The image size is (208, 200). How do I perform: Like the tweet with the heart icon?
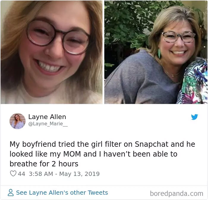point(13,174)
